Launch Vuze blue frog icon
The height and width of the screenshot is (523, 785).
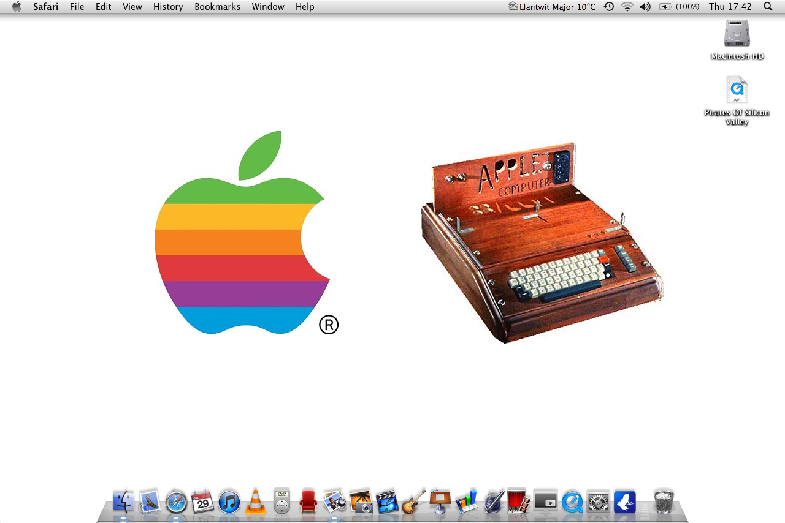tap(625, 502)
